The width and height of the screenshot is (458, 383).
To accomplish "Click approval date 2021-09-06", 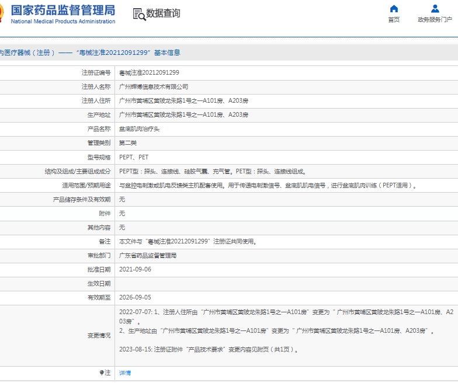I will [136, 269].
